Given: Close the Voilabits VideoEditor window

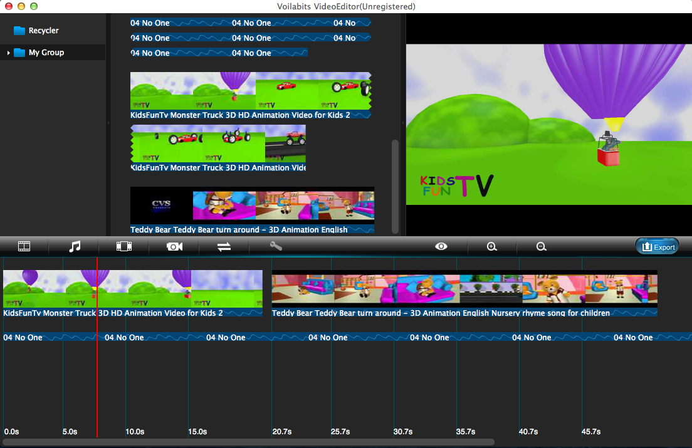Looking at the screenshot, I should (x=8, y=6).
